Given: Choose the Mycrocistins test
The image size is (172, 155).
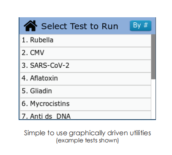Looking at the screenshot, I should point(85,104).
